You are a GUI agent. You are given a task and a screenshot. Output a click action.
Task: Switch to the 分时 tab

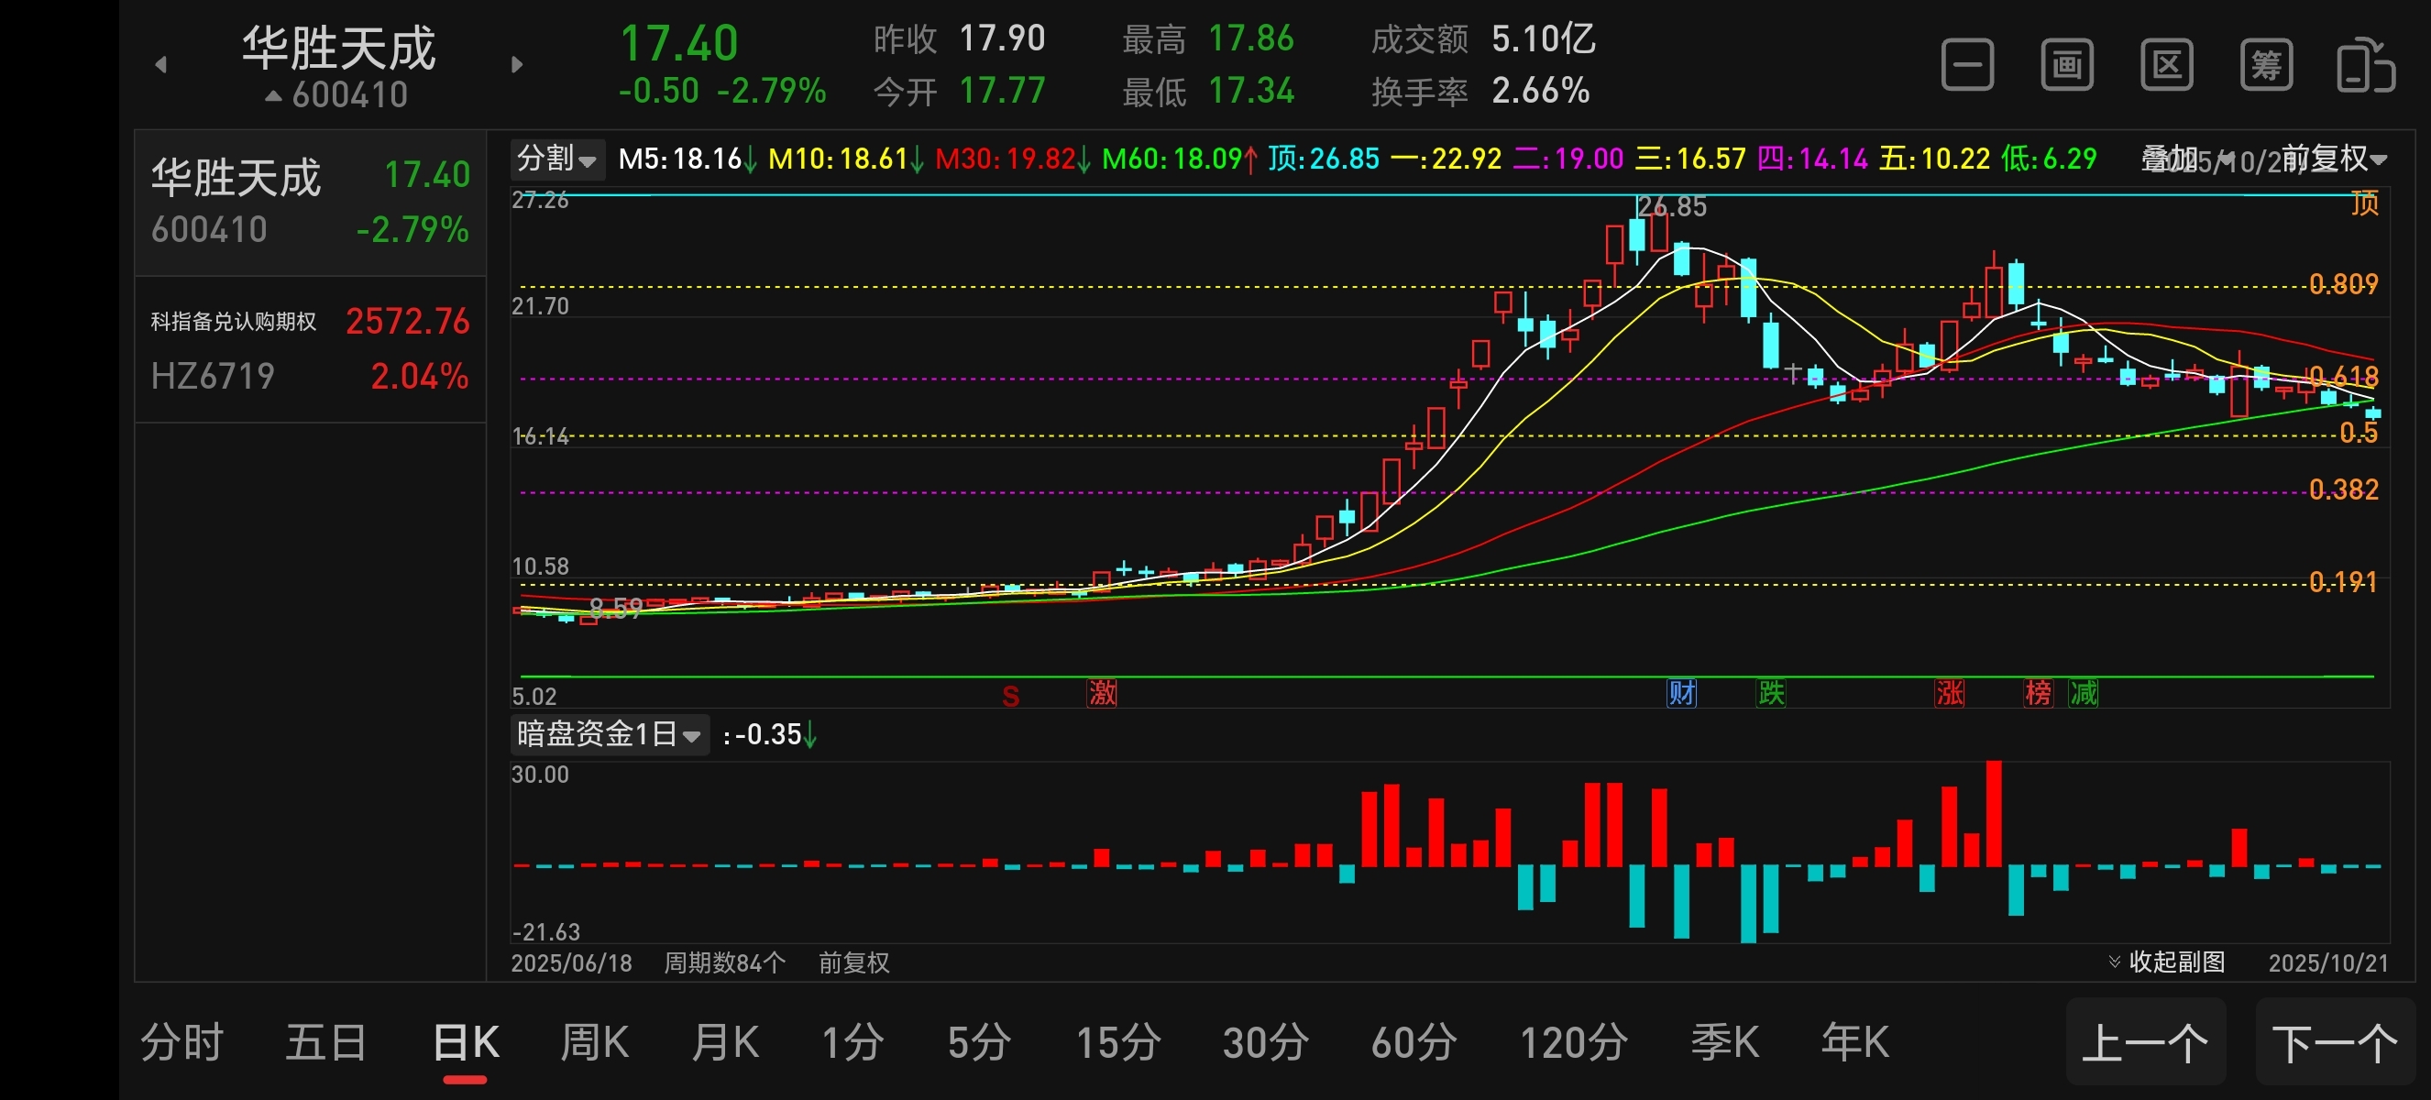tap(181, 1042)
